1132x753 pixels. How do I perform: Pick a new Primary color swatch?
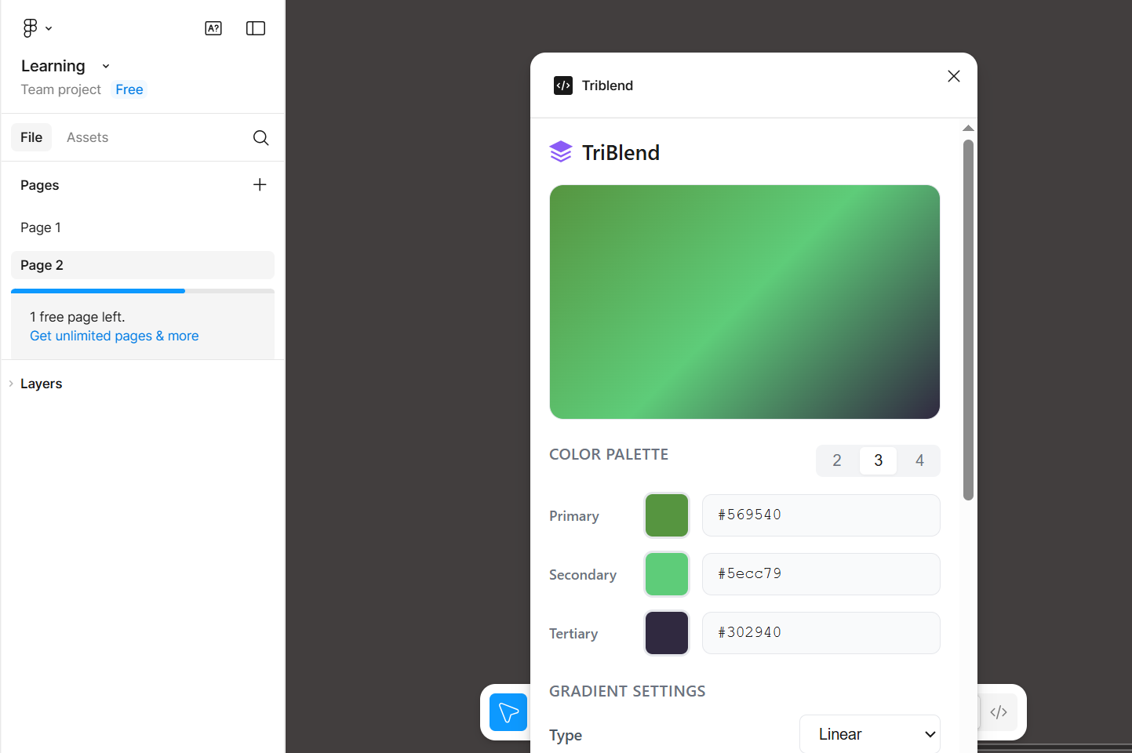coord(666,515)
